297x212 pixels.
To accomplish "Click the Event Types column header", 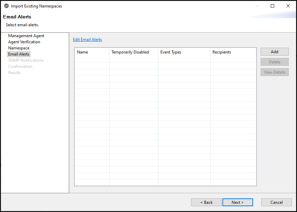I will (x=171, y=52).
